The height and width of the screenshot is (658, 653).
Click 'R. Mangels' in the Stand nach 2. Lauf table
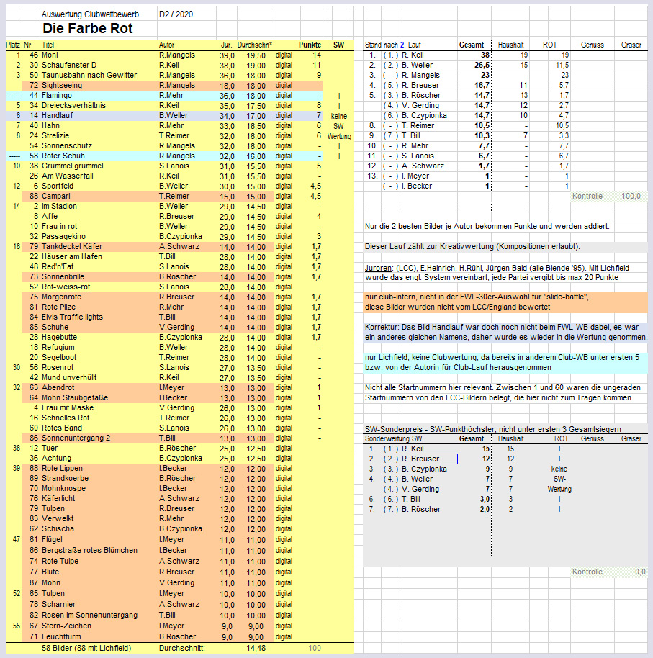pyautogui.click(x=420, y=75)
